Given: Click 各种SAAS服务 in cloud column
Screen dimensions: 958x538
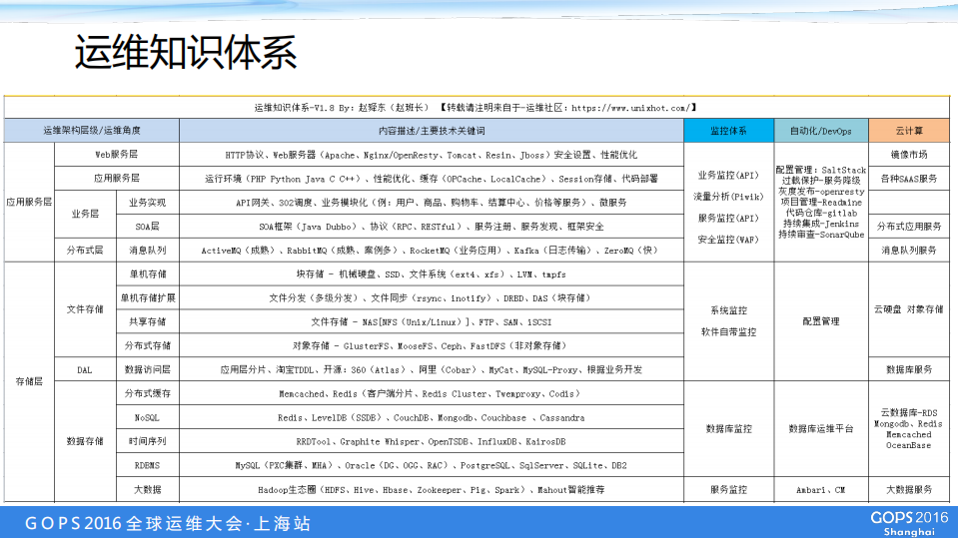Looking at the screenshot, I should (909, 179).
